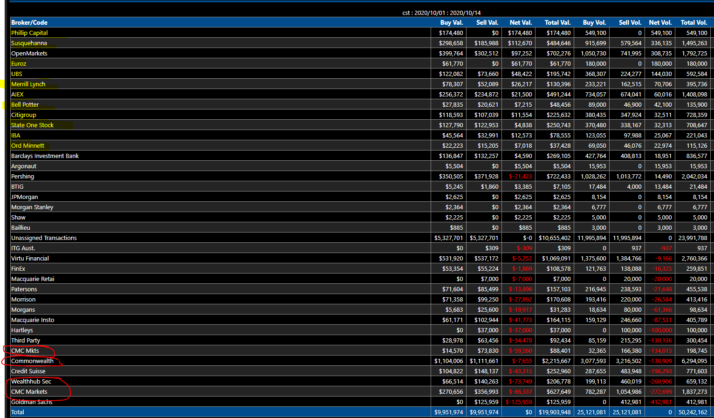Select the UBS broker row

362,74
